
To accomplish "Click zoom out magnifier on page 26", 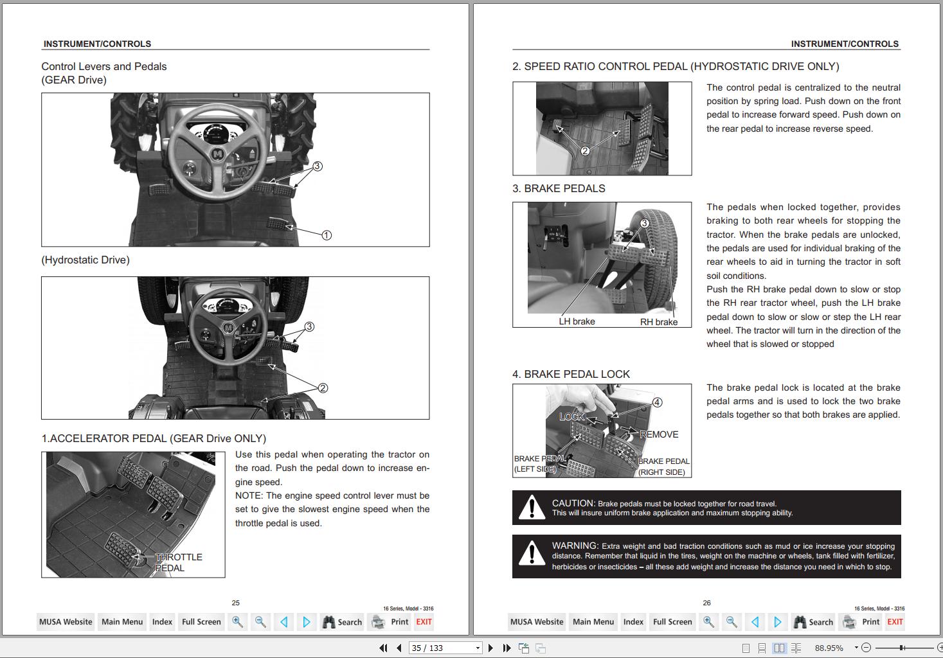I will coord(732,621).
